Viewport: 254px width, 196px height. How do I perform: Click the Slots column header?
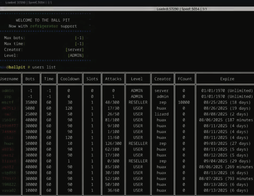(92, 79)
